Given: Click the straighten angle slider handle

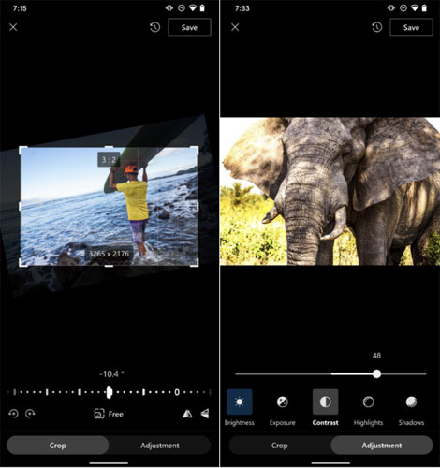Looking at the screenshot, I should (109, 392).
